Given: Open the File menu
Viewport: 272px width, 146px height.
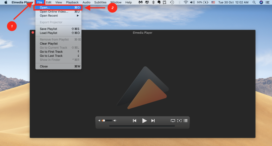Looking at the screenshot, I should point(40,2).
